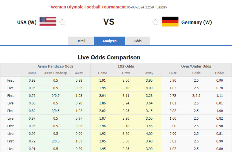
Task: Switch to the Detail tab
Action: 81,41
